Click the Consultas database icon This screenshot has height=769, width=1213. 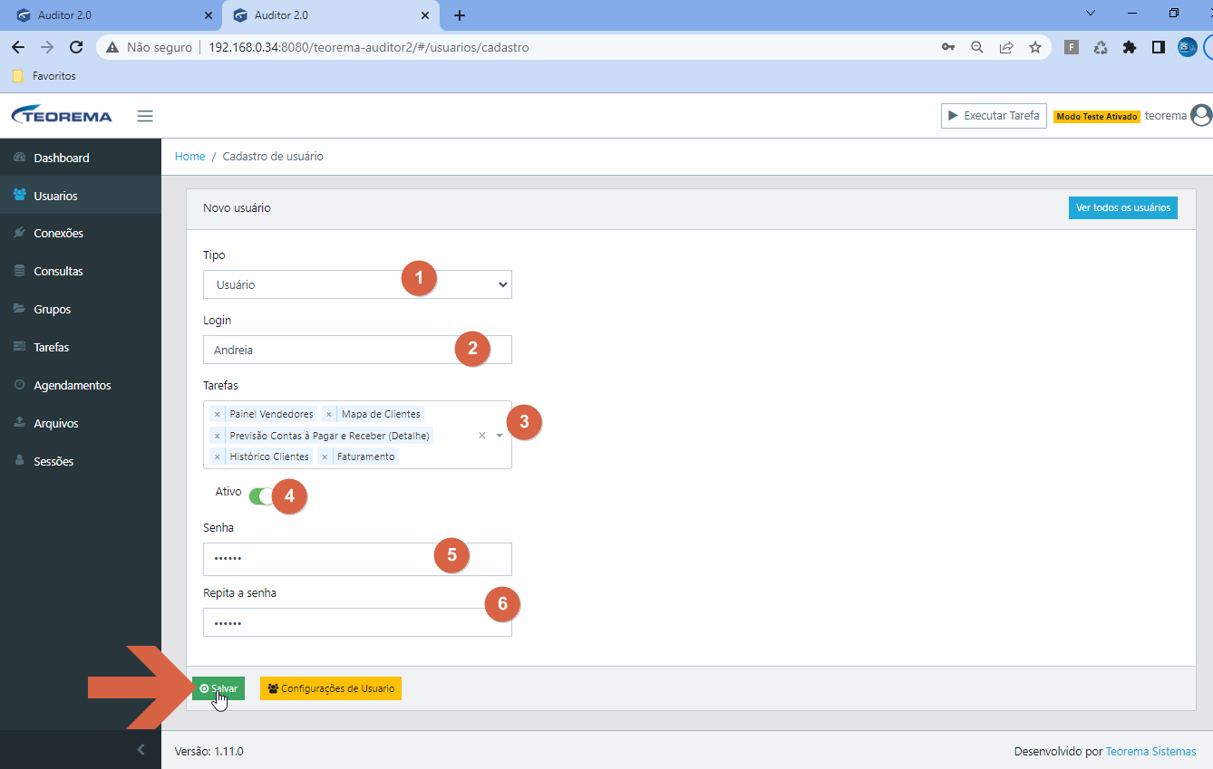tap(20, 271)
